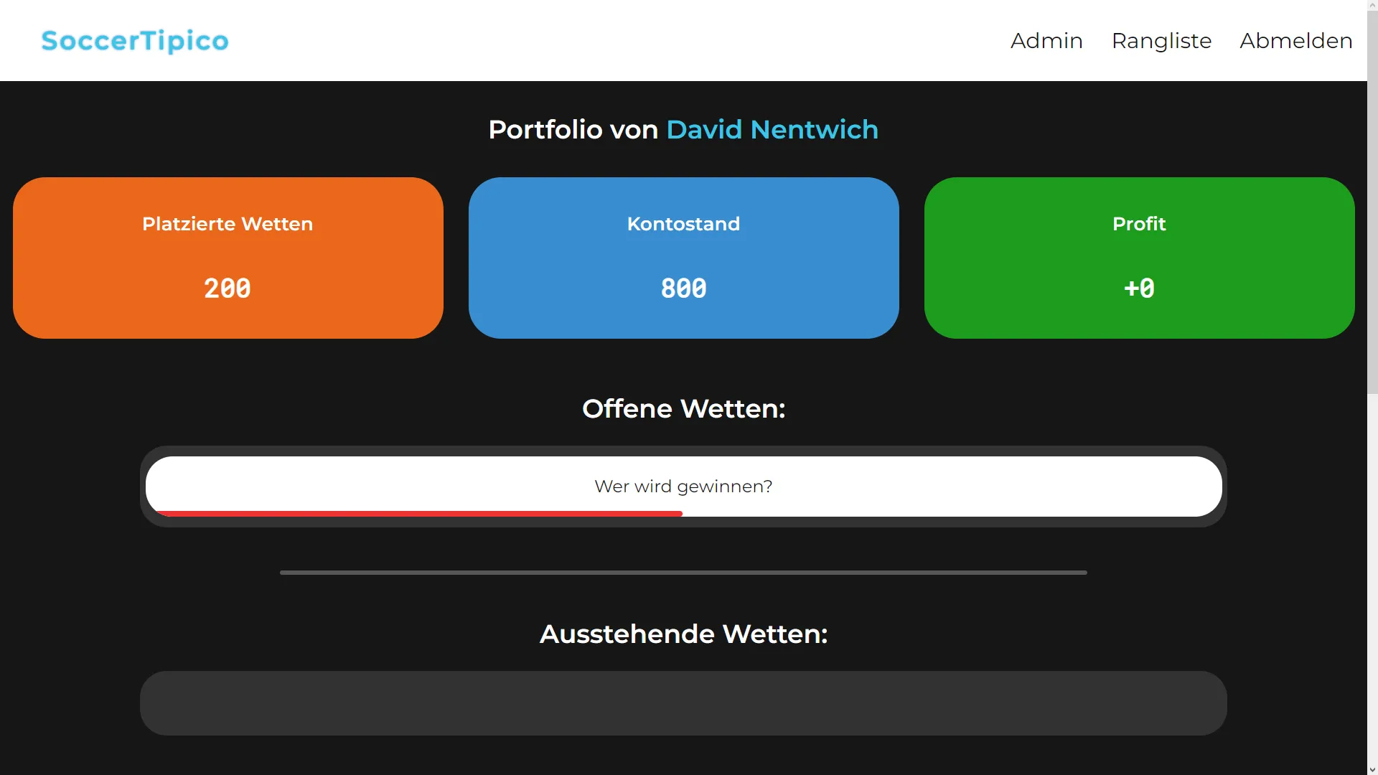Screen dimensions: 1378x775
Task: Click the gray horizontal divider line
Action: 683,573
